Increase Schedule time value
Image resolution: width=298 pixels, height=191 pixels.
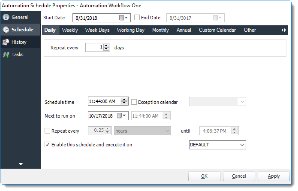tap(124, 99)
